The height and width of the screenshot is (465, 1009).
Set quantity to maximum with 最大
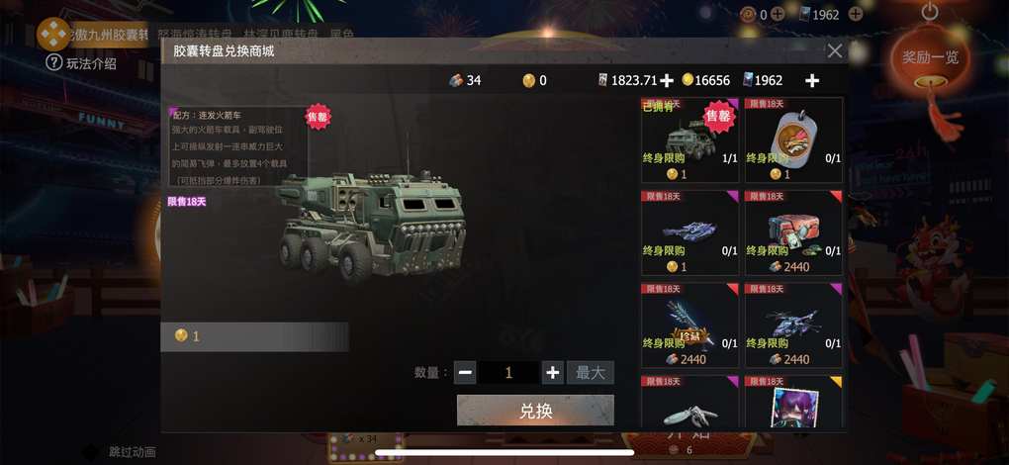[x=591, y=372]
